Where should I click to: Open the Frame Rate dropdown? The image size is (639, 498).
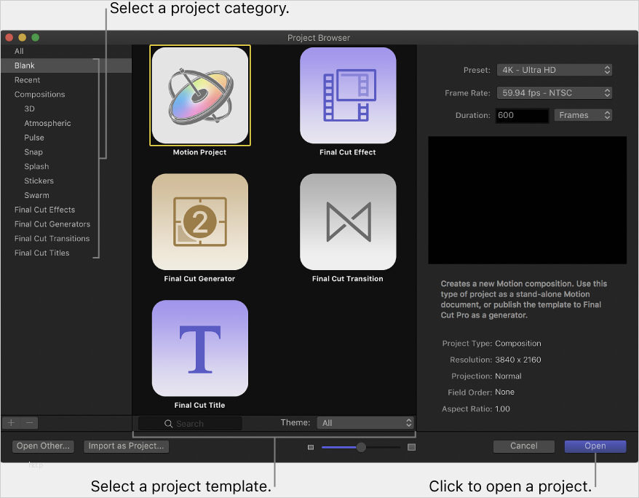tap(555, 92)
